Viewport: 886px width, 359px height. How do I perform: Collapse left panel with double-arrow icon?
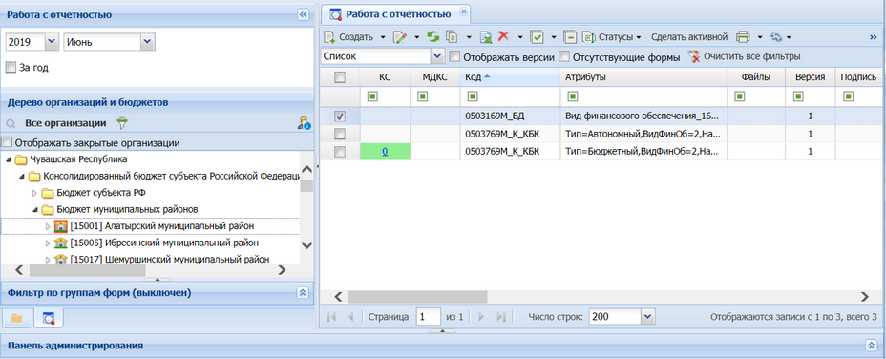(304, 14)
